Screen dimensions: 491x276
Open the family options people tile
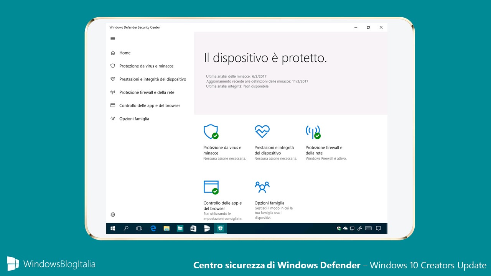tap(274, 200)
